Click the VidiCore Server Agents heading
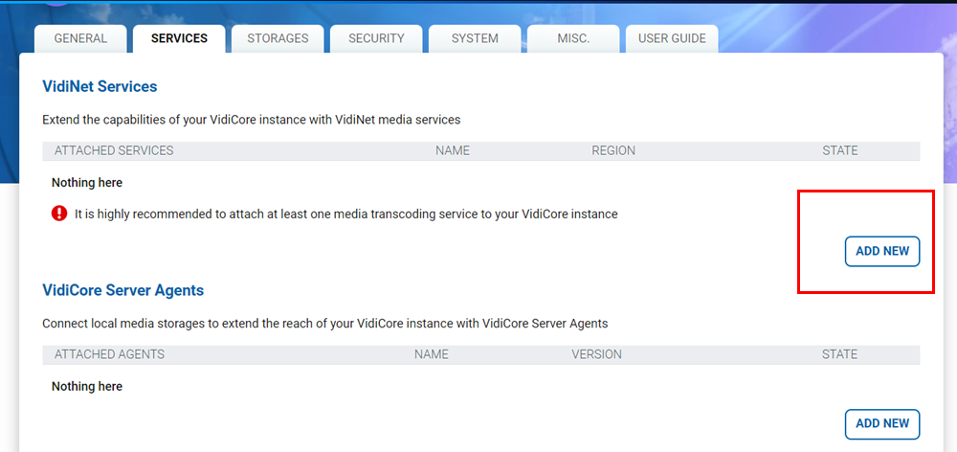The height and width of the screenshot is (452, 957). [x=122, y=290]
